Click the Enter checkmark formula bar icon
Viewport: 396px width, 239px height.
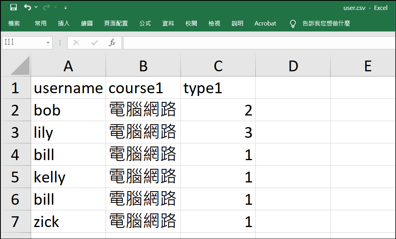click(x=94, y=43)
